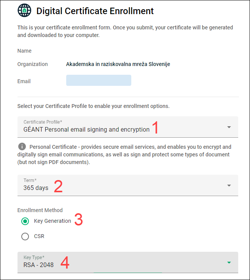
Task: Click the Name field label
Action: 24,51
